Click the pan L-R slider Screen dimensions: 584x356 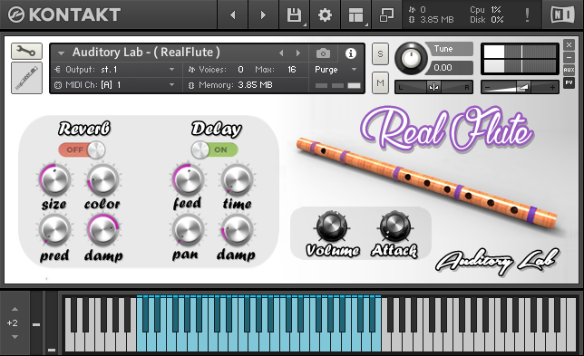point(433,87)
